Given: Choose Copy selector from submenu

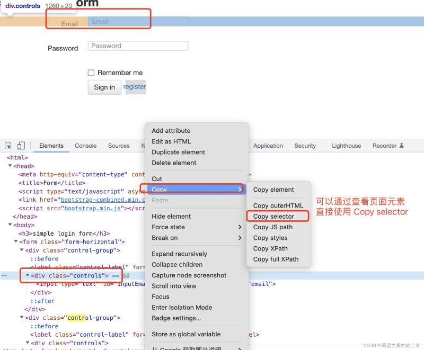Looking at the screenshot, I should click(273, 217).
